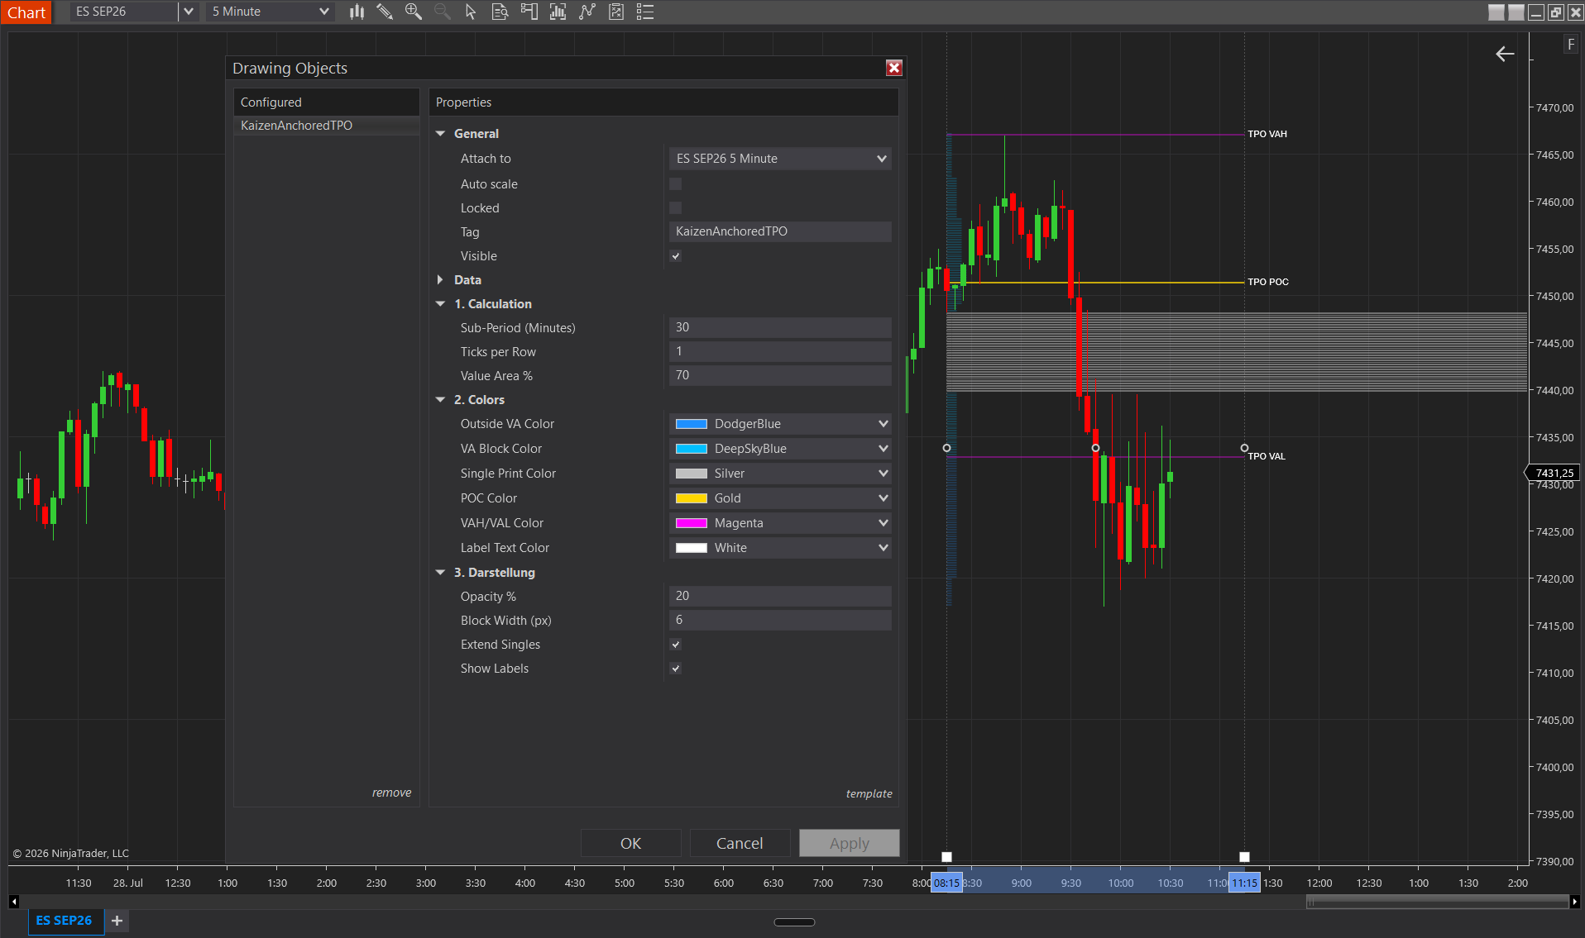1585x938 pixels.
Task: Select the cursor pointer tool
Action: coord(471,12)
